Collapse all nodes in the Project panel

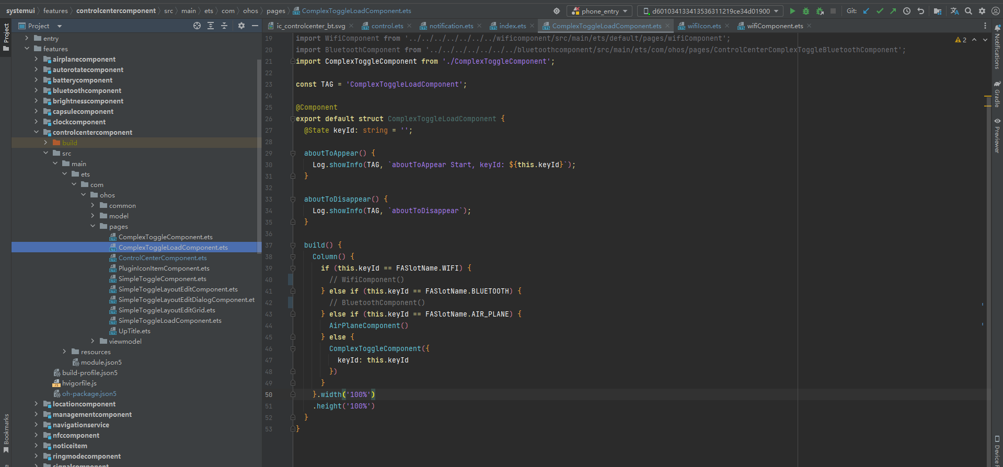[224, 26]
